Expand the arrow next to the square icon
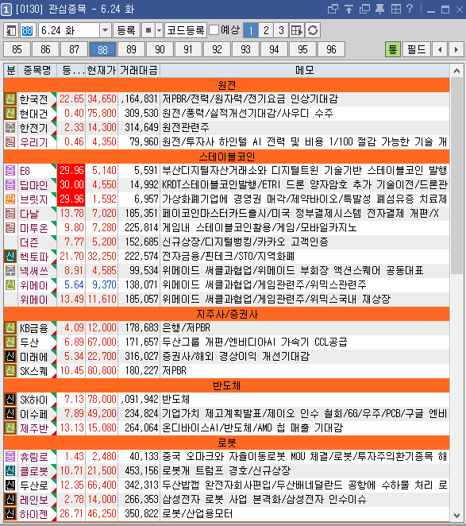The height and width of the screenshot is (526, 466). click(159, 30)
